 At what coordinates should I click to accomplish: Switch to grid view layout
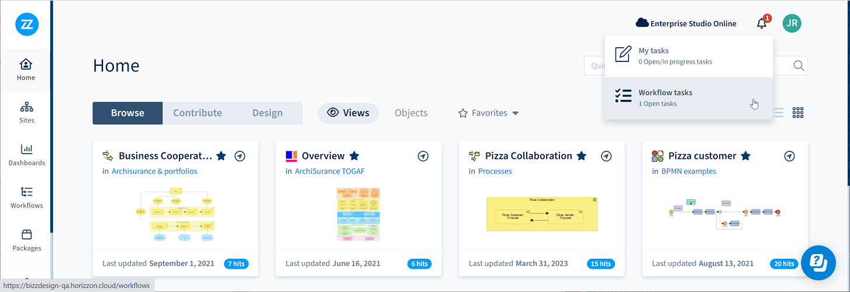tap(798, 113)
